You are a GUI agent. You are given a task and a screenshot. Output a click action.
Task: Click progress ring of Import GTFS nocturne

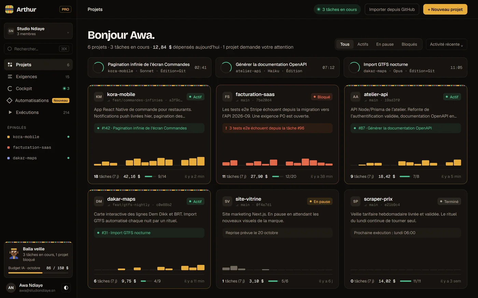coord(354,67)
